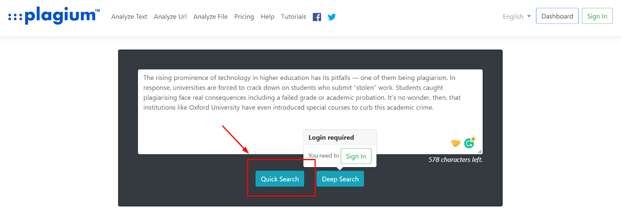Select Analyze File in navigation
Image resolution: width=621 pixels, height=218 pixels.
point(210,17)
